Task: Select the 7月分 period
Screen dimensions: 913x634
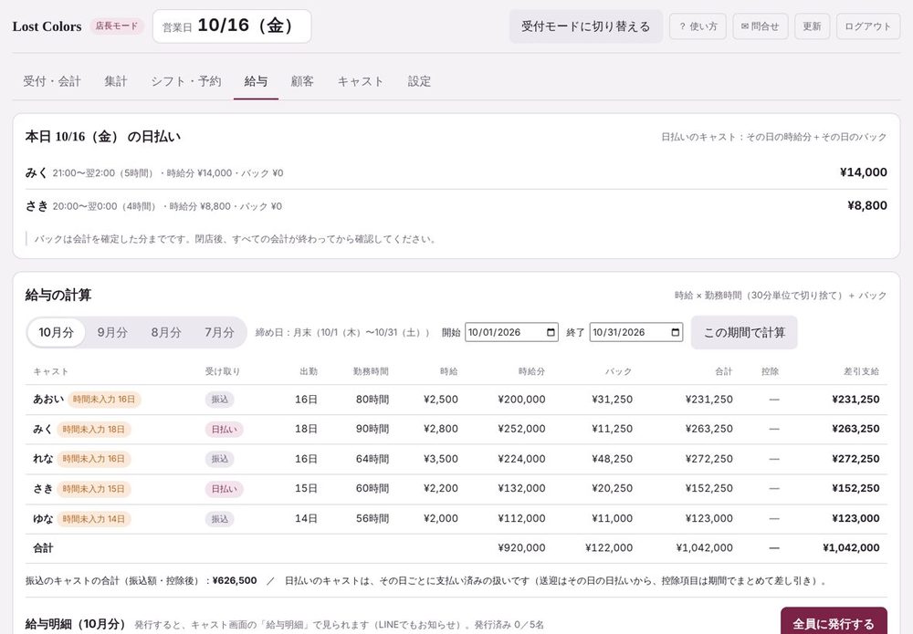Action: [x=219, y=332]
